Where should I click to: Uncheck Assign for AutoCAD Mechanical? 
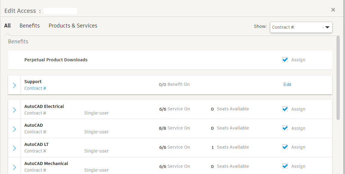[x=285, y=166]
